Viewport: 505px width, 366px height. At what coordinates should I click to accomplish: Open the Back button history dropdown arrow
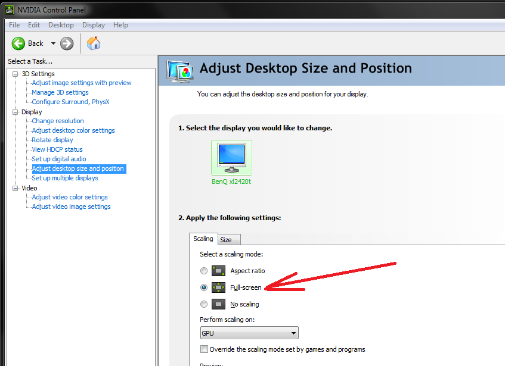click(53, 43)
